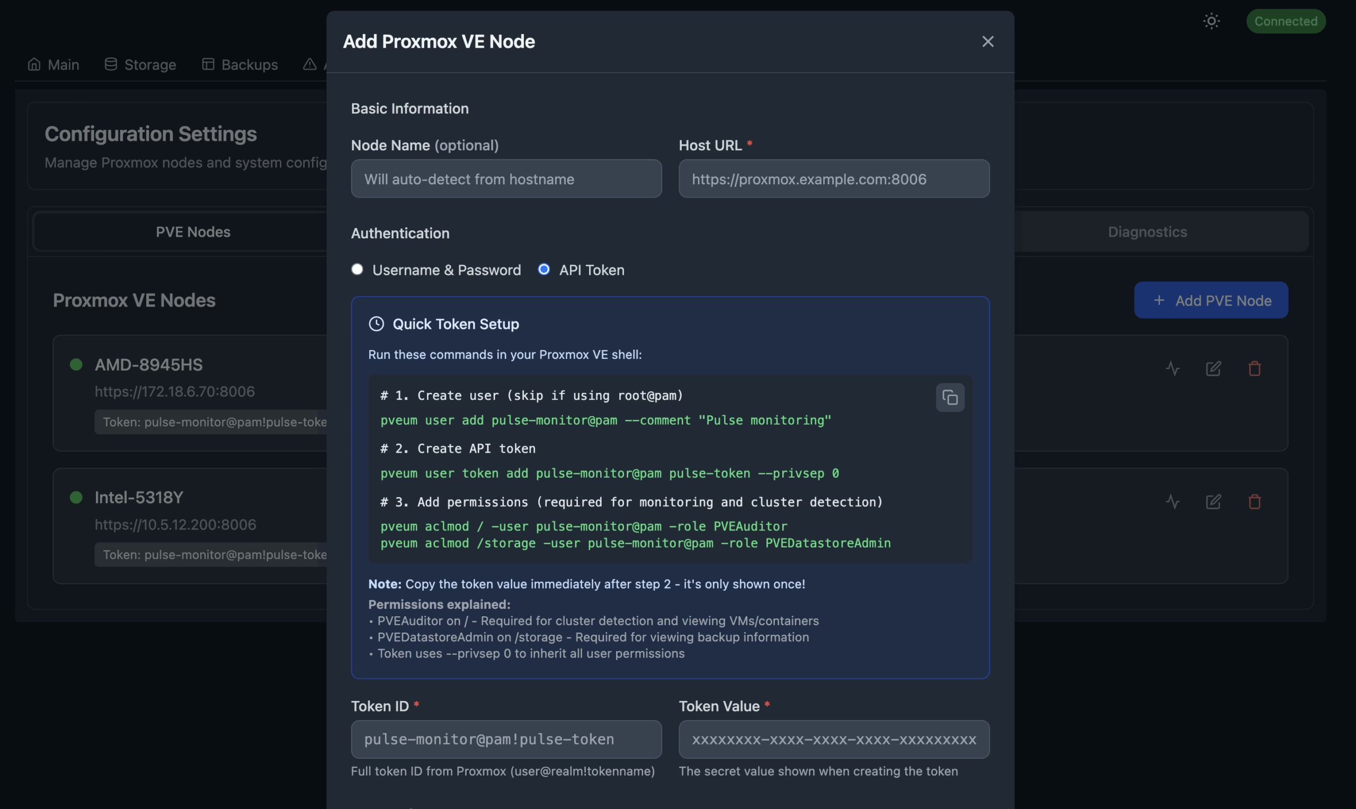1356x809 pixels.
Task: Click the Quick Token Setup clock icon
Action: click(376, 324)
